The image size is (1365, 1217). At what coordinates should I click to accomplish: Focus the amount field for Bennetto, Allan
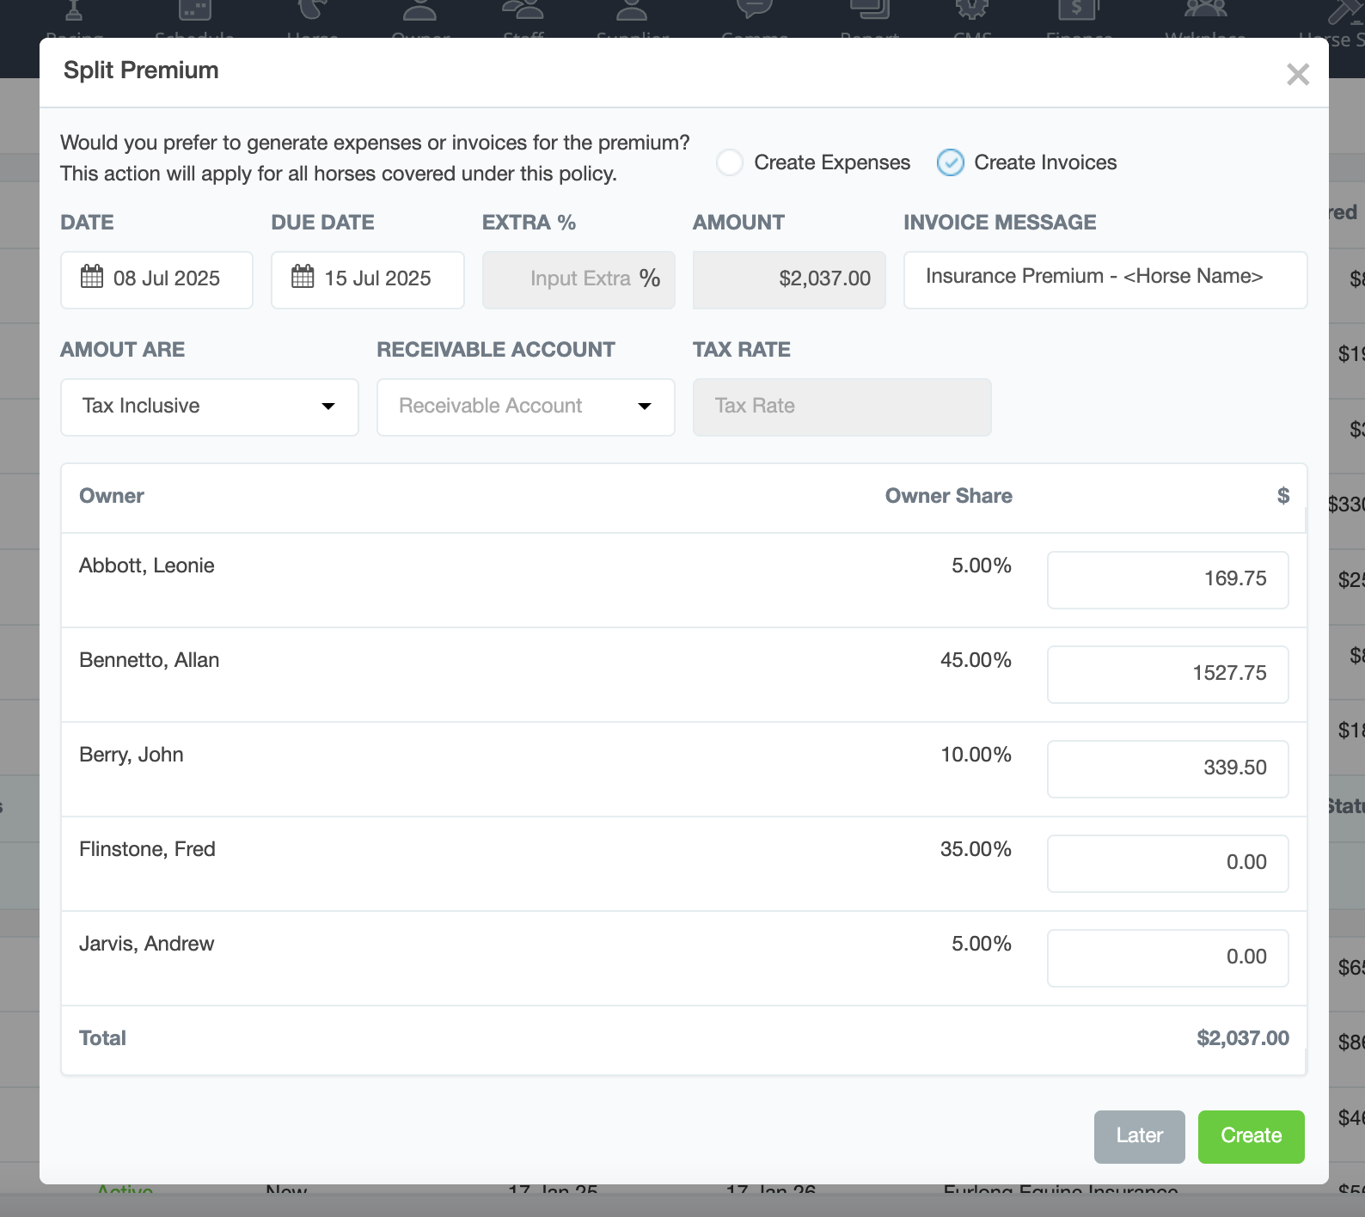[x=1166, y=674]
